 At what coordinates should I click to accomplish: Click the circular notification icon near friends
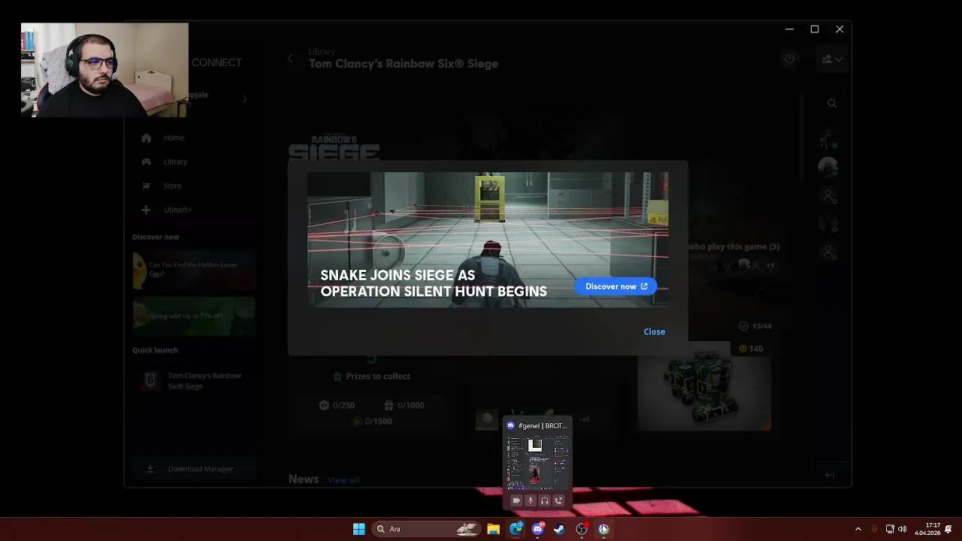tap(789, 59)
